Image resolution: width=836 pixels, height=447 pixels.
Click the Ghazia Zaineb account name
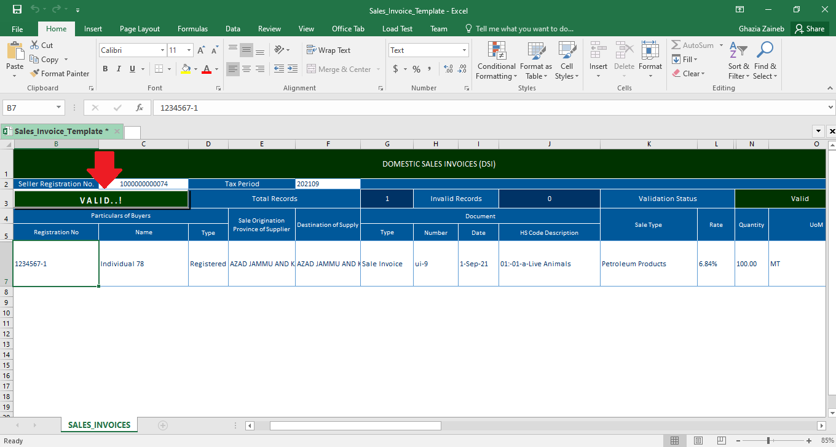point(761,29)
